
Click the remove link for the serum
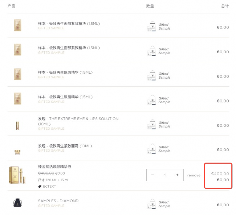194,175
